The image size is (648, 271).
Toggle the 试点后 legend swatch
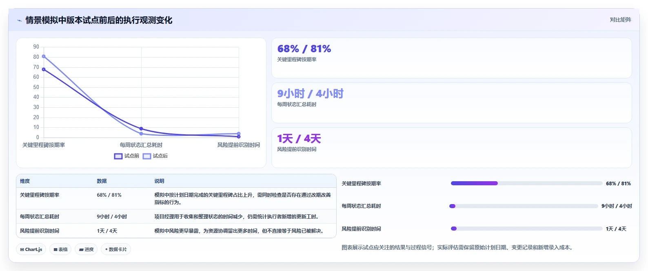pos(147,156)
